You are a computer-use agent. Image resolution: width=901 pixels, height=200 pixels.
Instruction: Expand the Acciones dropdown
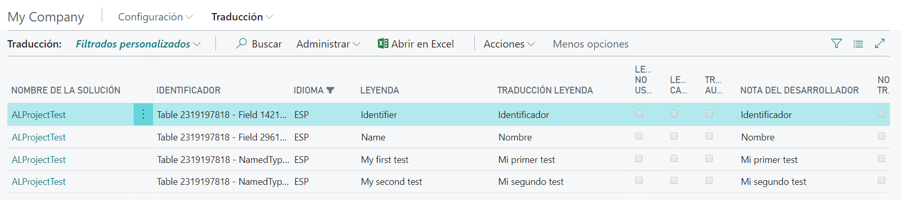(x=509, y=44)
